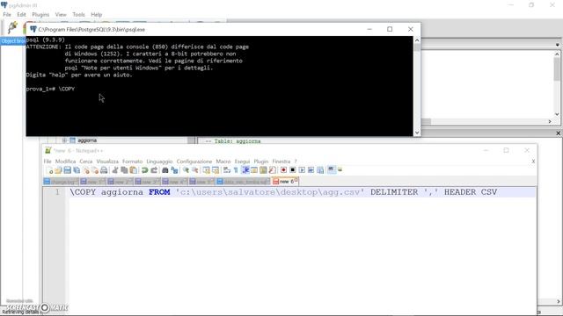Open the pgAdmin File menu
The width and height of the screenshot is (563, 316).
click(x=7, y=14)
